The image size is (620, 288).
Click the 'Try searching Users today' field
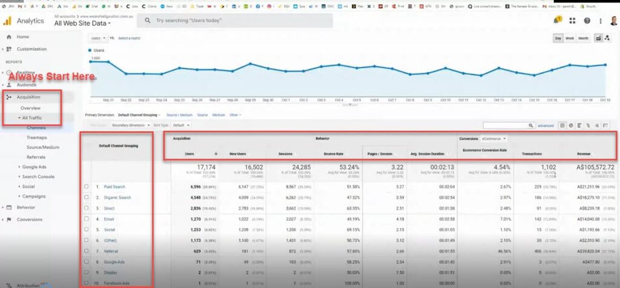(235, 21)
